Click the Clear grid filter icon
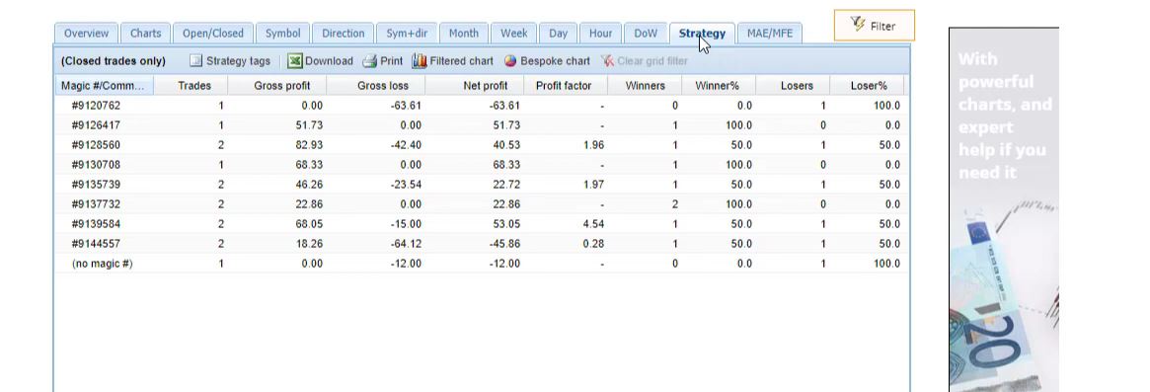1150x392 pixels. (607, 61)
